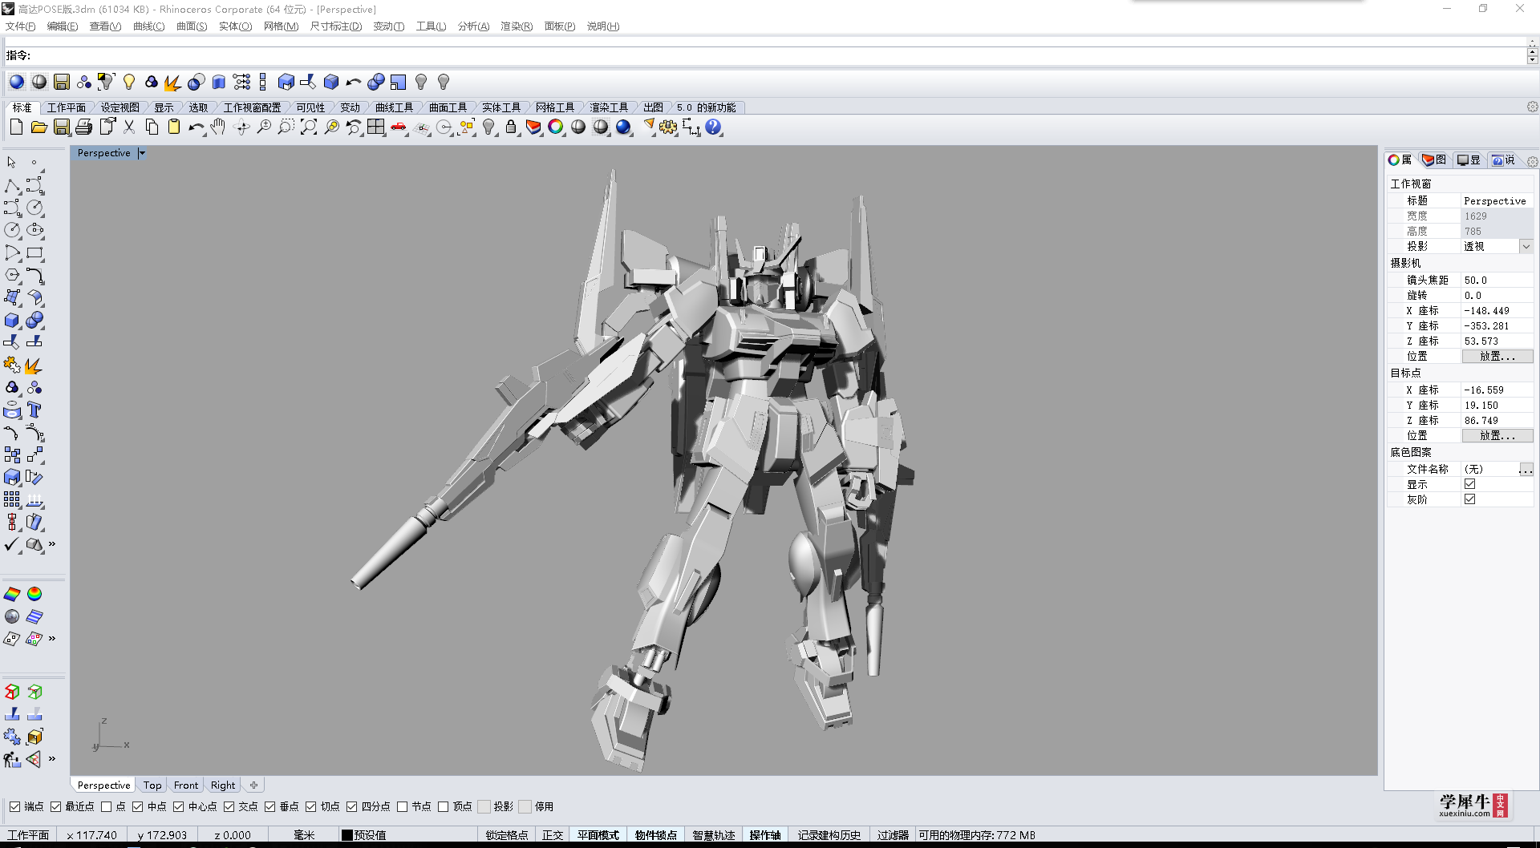
Task: Browse wallpaper file with the ... button
Action: tap(1526, 470)
